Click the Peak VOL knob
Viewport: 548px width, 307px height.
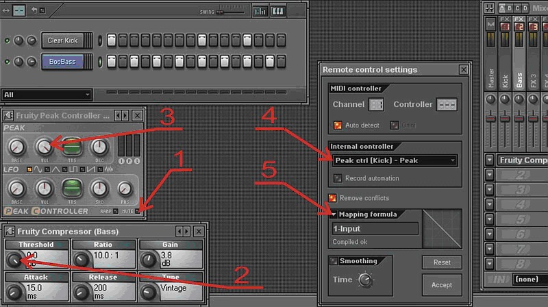point(44,146)
